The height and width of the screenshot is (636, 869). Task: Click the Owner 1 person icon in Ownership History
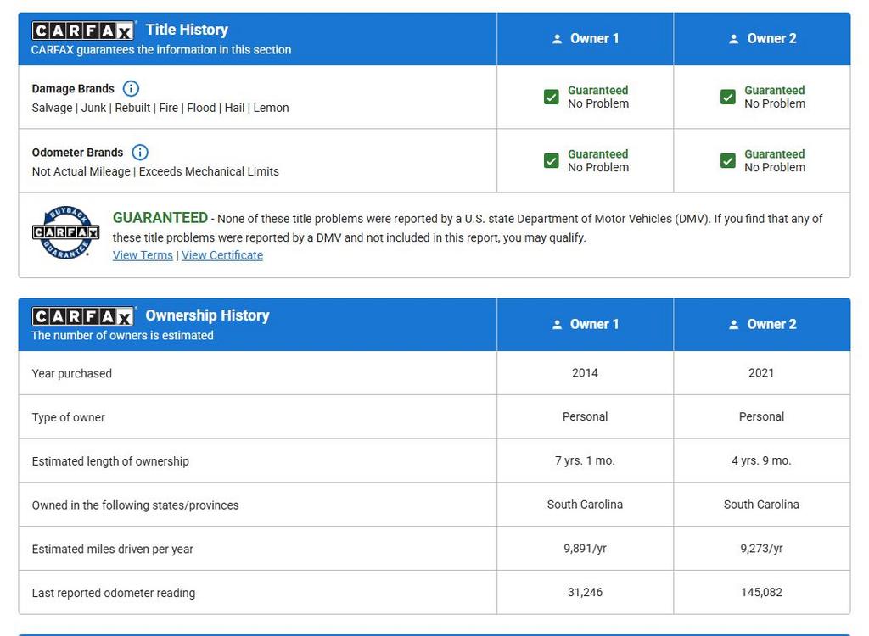[x=557, y=325]
